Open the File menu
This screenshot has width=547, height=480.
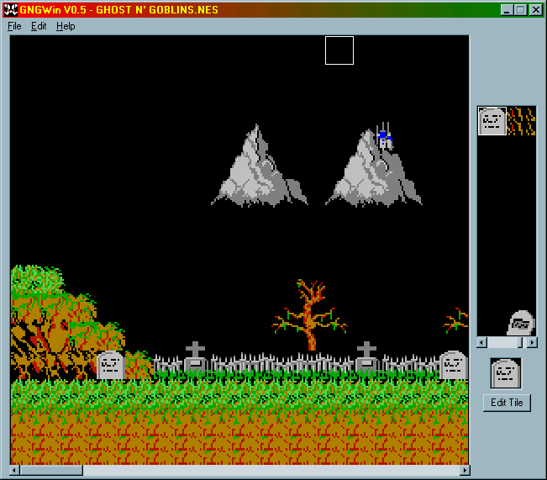coord(14,26)
